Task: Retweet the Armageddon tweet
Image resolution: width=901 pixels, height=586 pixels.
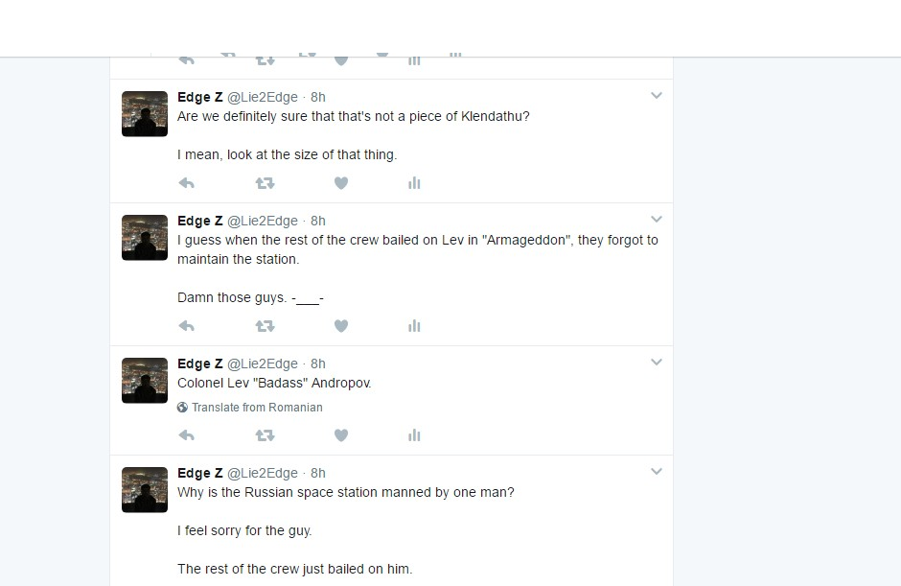Action: [x=266, y=326]
